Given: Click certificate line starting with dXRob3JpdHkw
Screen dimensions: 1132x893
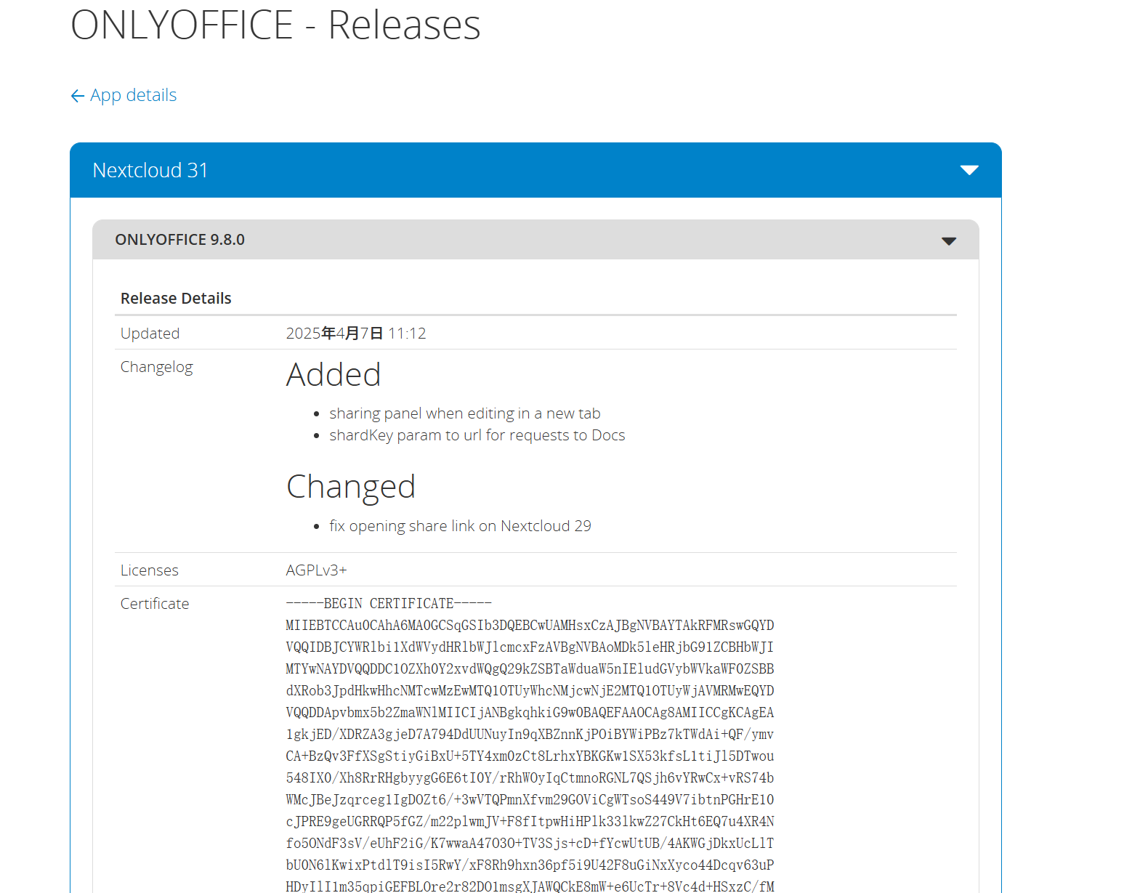Looking at the screenshot, I should pyautogui.click(x=530, y=691).
